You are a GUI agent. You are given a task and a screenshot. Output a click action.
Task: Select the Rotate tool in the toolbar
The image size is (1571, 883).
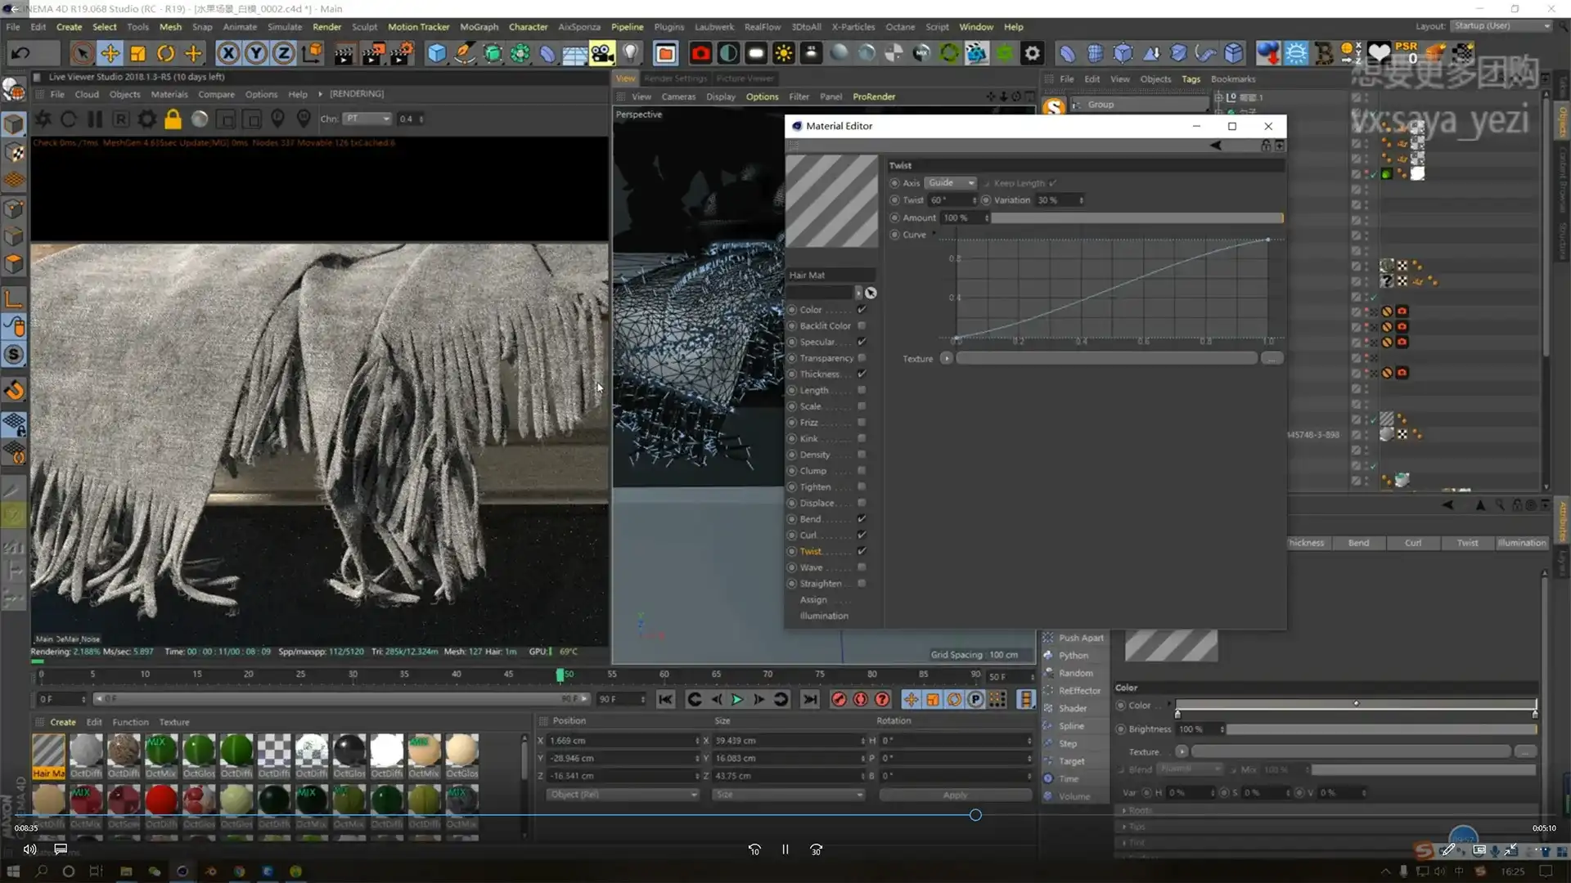pos(164,53)
